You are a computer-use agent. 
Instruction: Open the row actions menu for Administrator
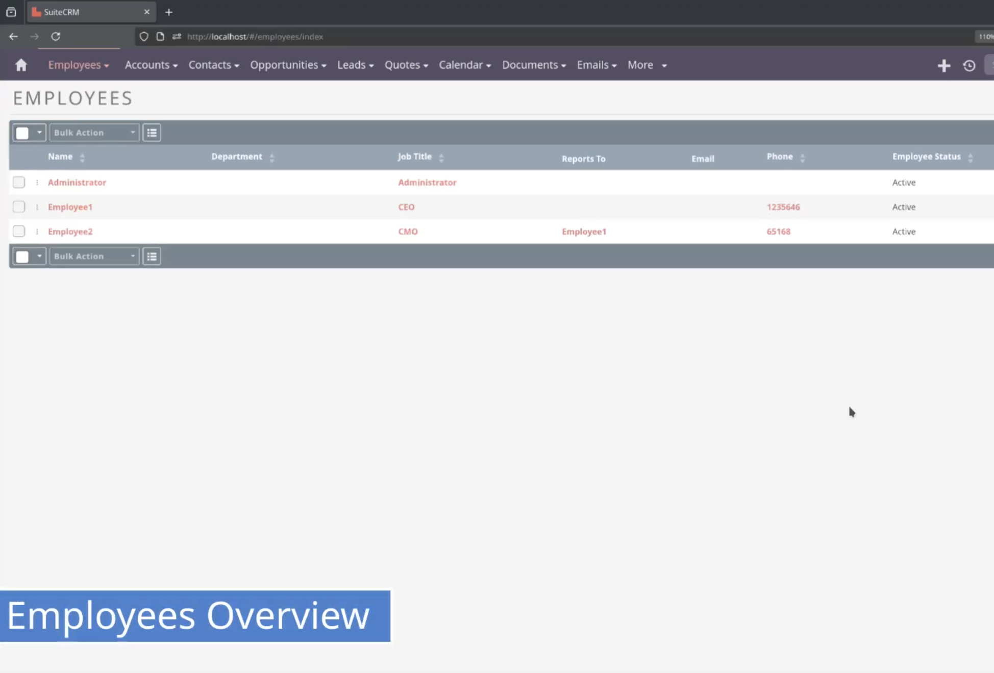point(36,182)
